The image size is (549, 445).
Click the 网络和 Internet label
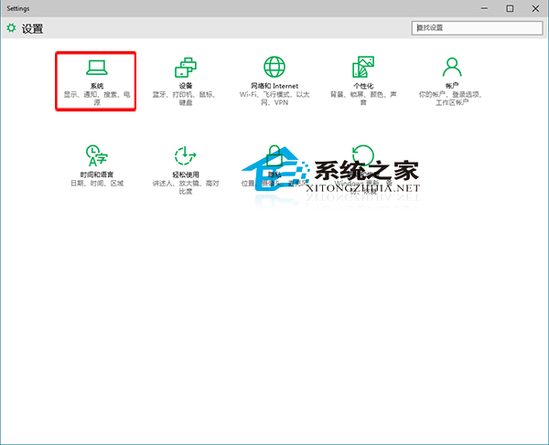(274, 86)
